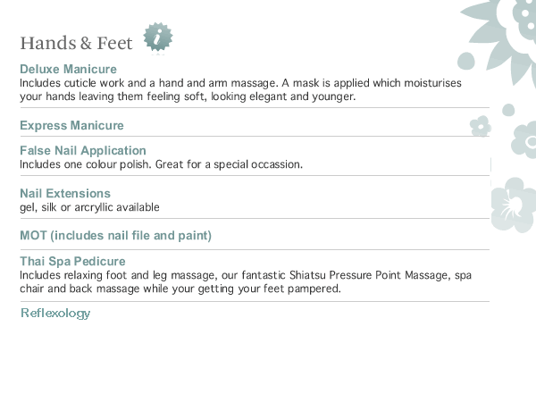Click the 'gel, silk or arcryllic available' text

click(x=89, y=207)
